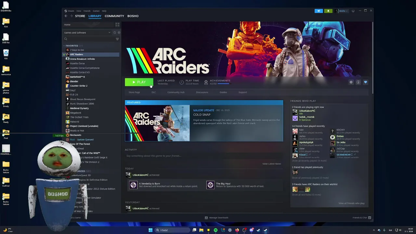Viewport: 416px width, 234px height.
Task: Click the Windows taskbar search box
Action: tap(172, 230)
